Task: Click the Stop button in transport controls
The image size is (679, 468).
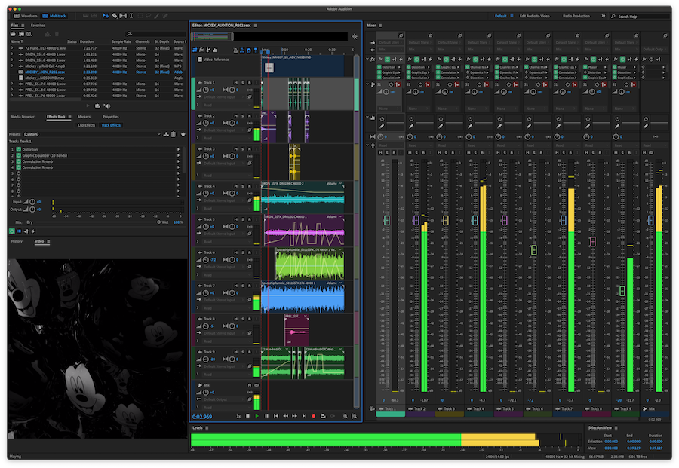Action: click(x=248, y=416)
